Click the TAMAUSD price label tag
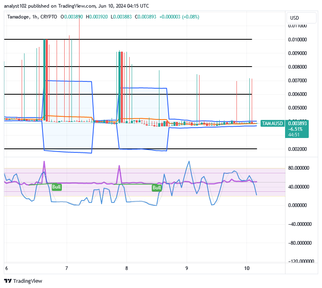 [x=272, y=124]
